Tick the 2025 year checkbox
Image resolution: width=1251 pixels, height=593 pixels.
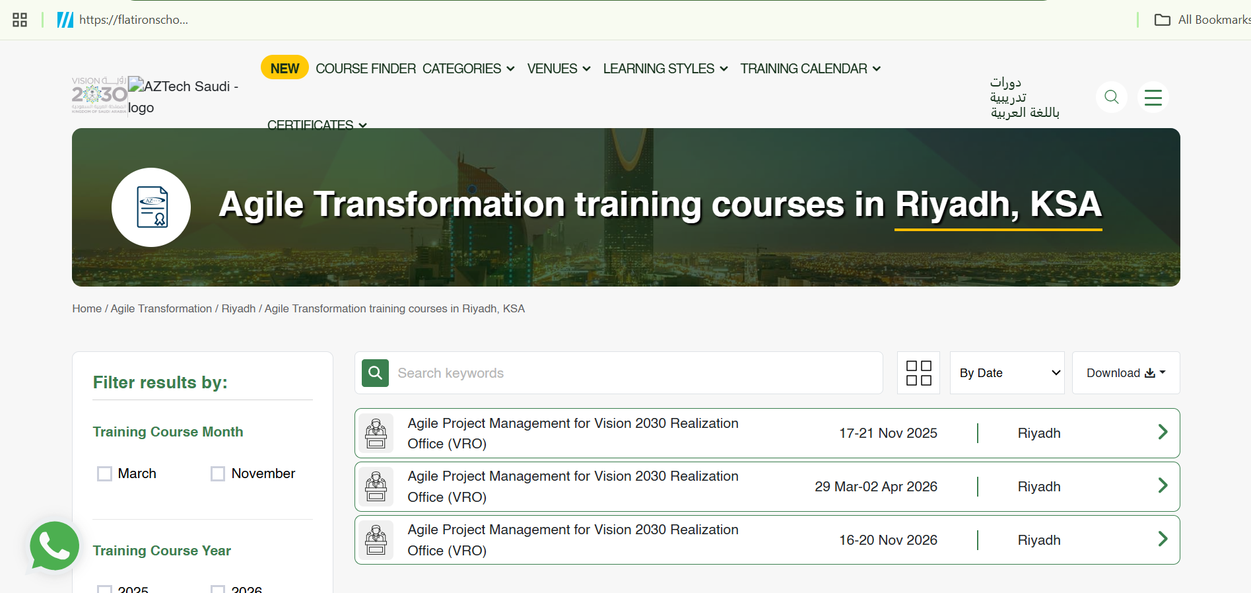104,589
